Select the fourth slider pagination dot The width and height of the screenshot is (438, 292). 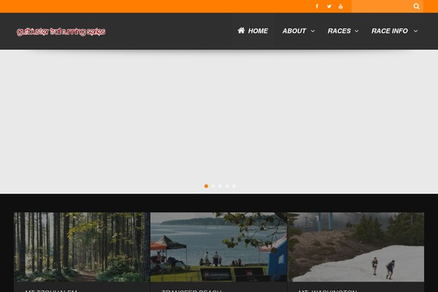pos(227,186)
